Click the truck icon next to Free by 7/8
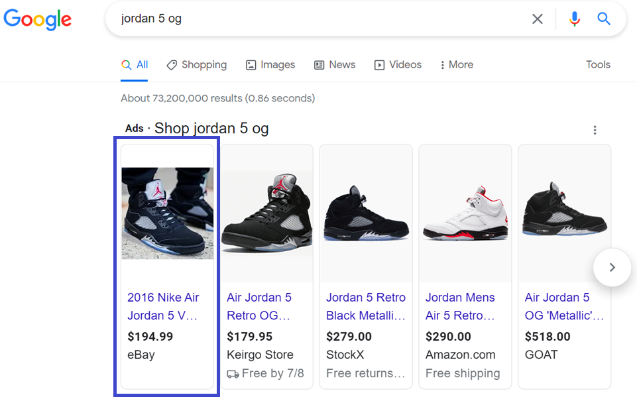 pyautogui.click(x=233, y=374)
